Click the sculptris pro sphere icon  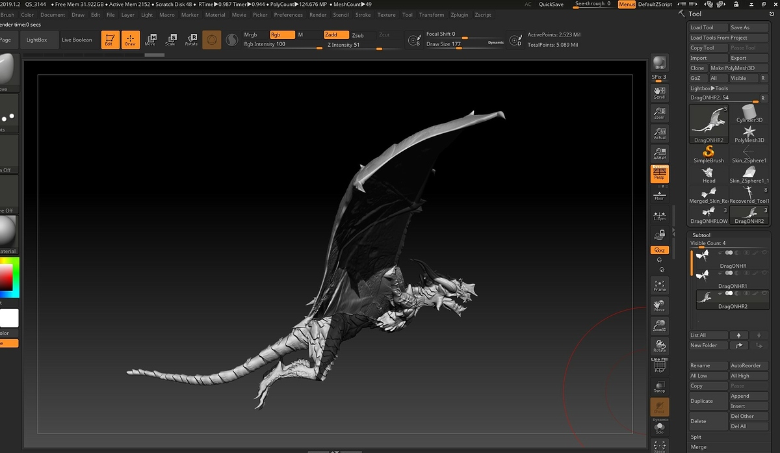coord(231,40)
